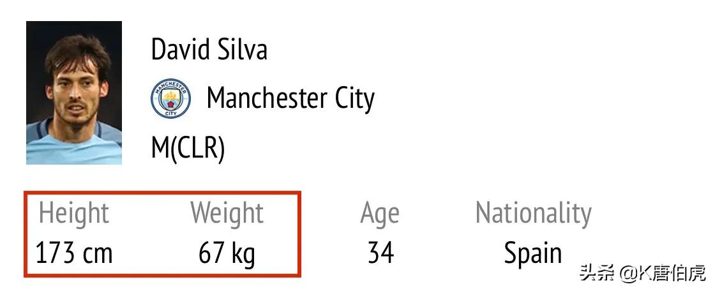Click the age value 34
Viewport: 715px width, 291px height.
(380, 253)
